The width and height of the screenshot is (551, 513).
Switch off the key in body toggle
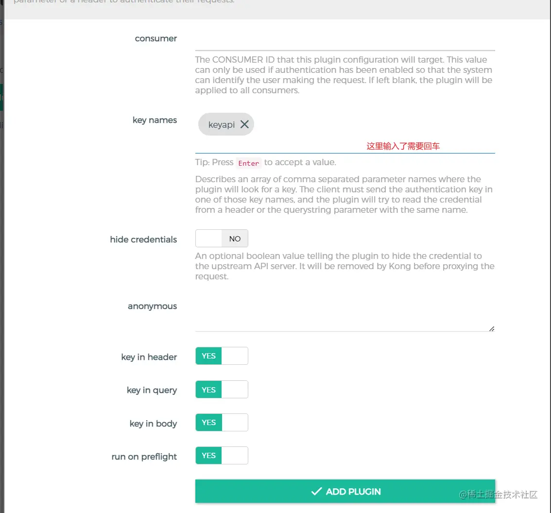tap(222, 423)
